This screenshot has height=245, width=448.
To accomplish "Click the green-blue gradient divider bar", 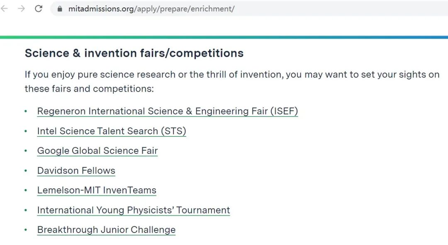I will (224, 37).
